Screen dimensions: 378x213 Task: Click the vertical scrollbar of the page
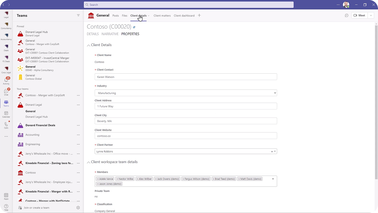tap(376, 101)
